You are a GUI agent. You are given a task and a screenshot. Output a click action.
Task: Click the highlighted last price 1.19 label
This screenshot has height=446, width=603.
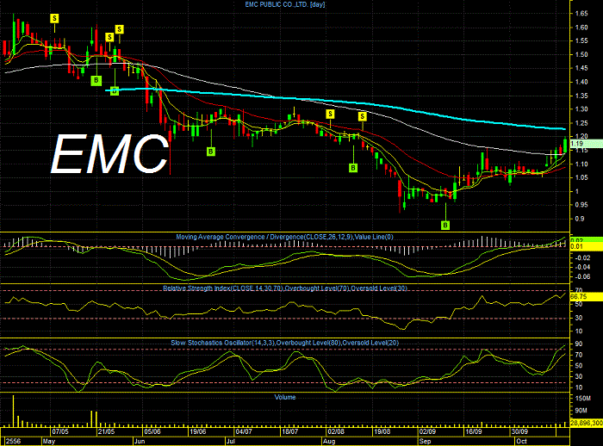coord(586,144)
